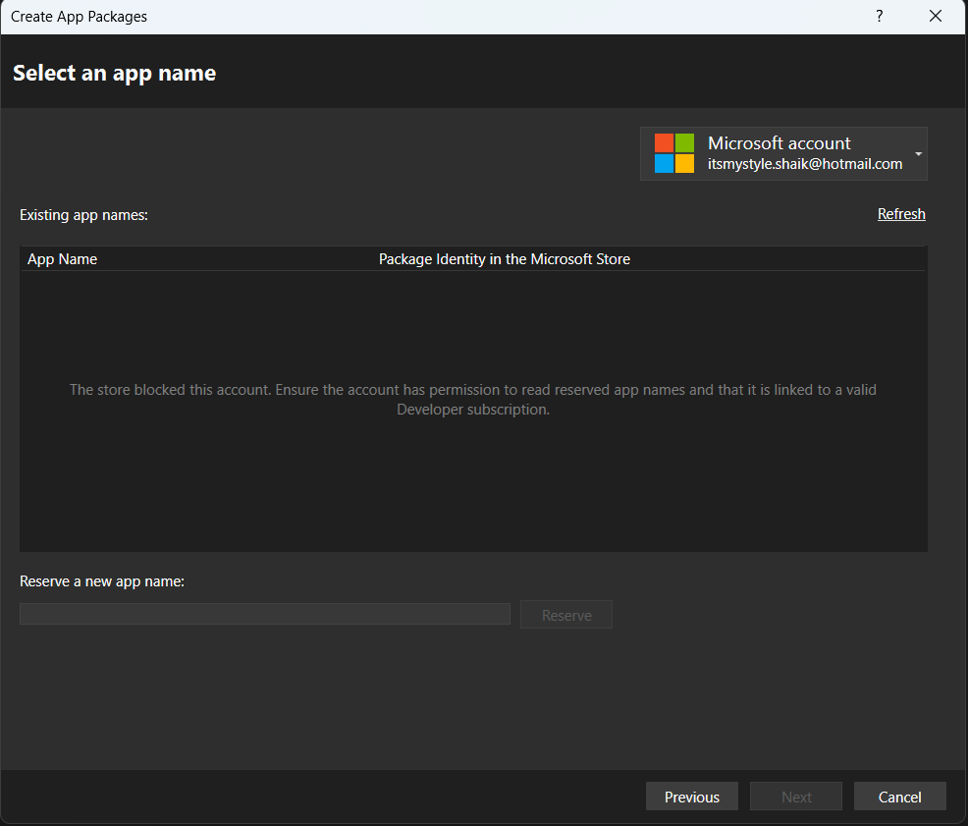The height and width of the screenshot is (826, 968).
Task: Click the Existing app names label
Action: [83, 214]
